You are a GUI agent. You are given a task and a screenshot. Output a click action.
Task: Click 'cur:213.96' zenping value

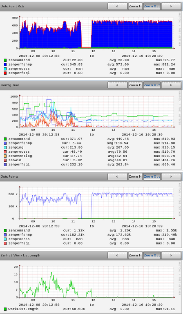(x=72, y=147)
